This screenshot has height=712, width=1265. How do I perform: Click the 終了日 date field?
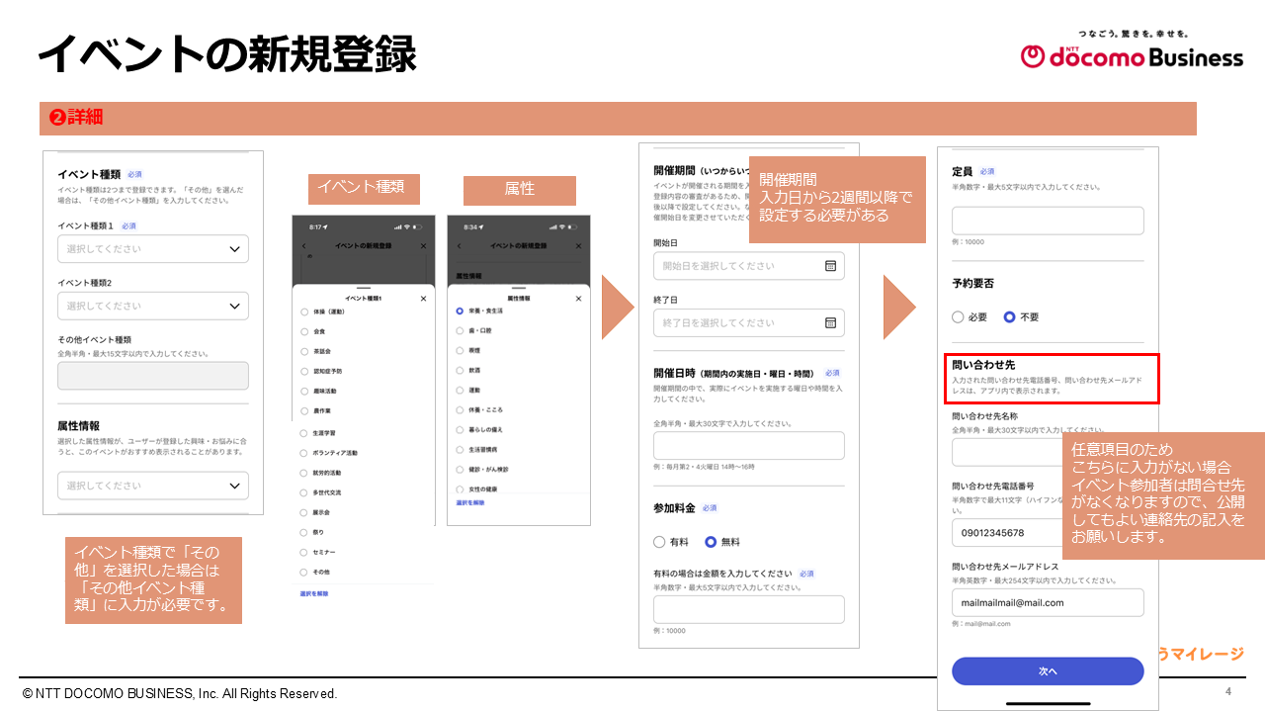[749, 322]
